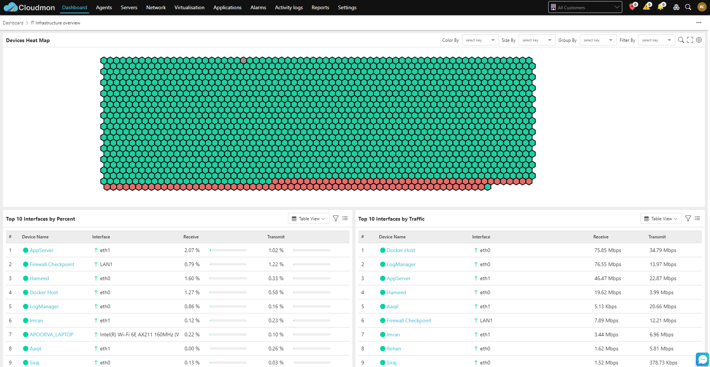Click the Dashboard breadcrumb link
Image resolution: width=710 pixels, height=367 pixels.
point(13,23)
